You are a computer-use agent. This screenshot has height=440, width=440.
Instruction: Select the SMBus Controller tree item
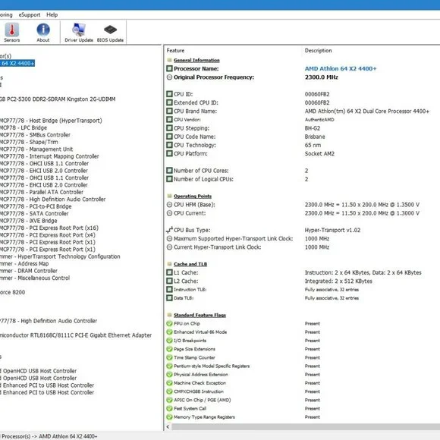tap(35, 135)
